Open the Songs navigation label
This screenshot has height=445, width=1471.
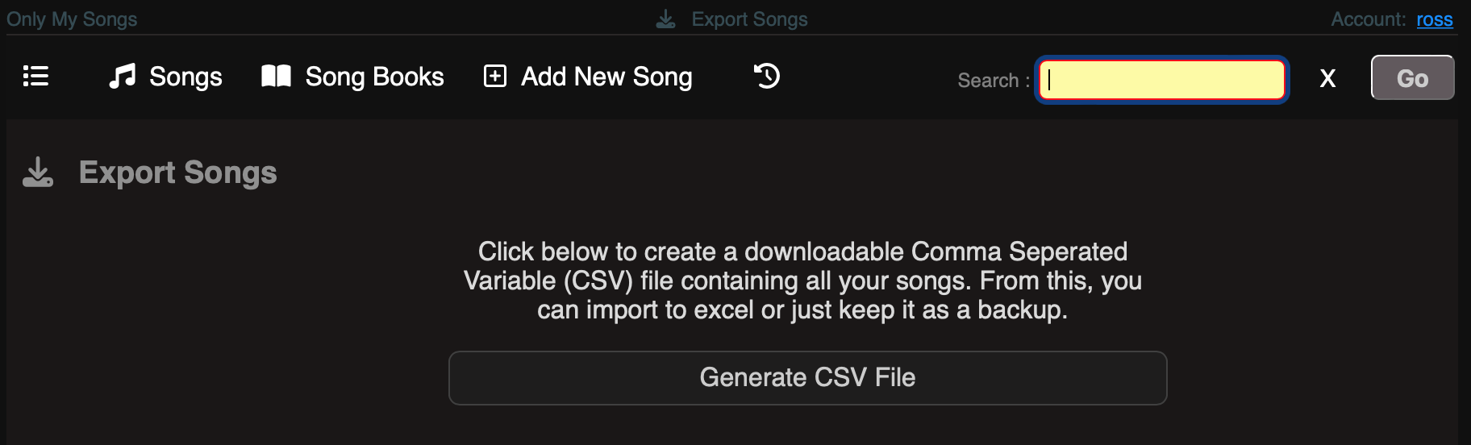[185, 77]
